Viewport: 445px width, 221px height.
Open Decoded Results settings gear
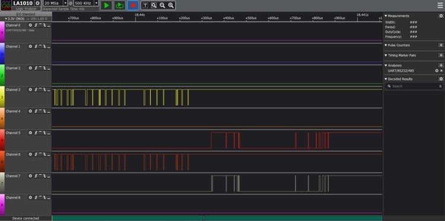441,79
